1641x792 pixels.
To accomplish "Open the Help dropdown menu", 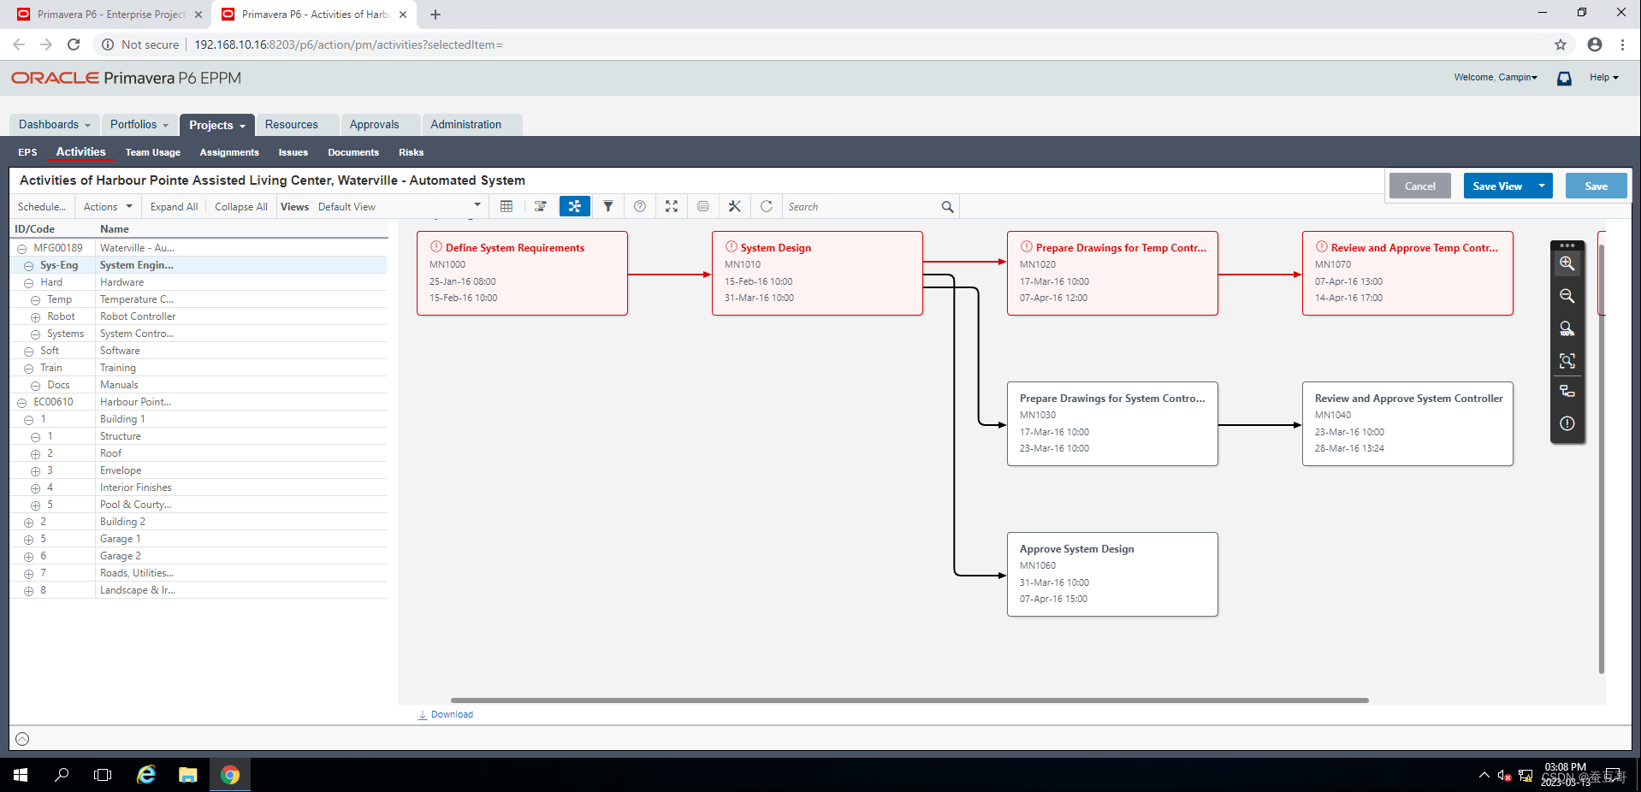I will pos(1604,77).
